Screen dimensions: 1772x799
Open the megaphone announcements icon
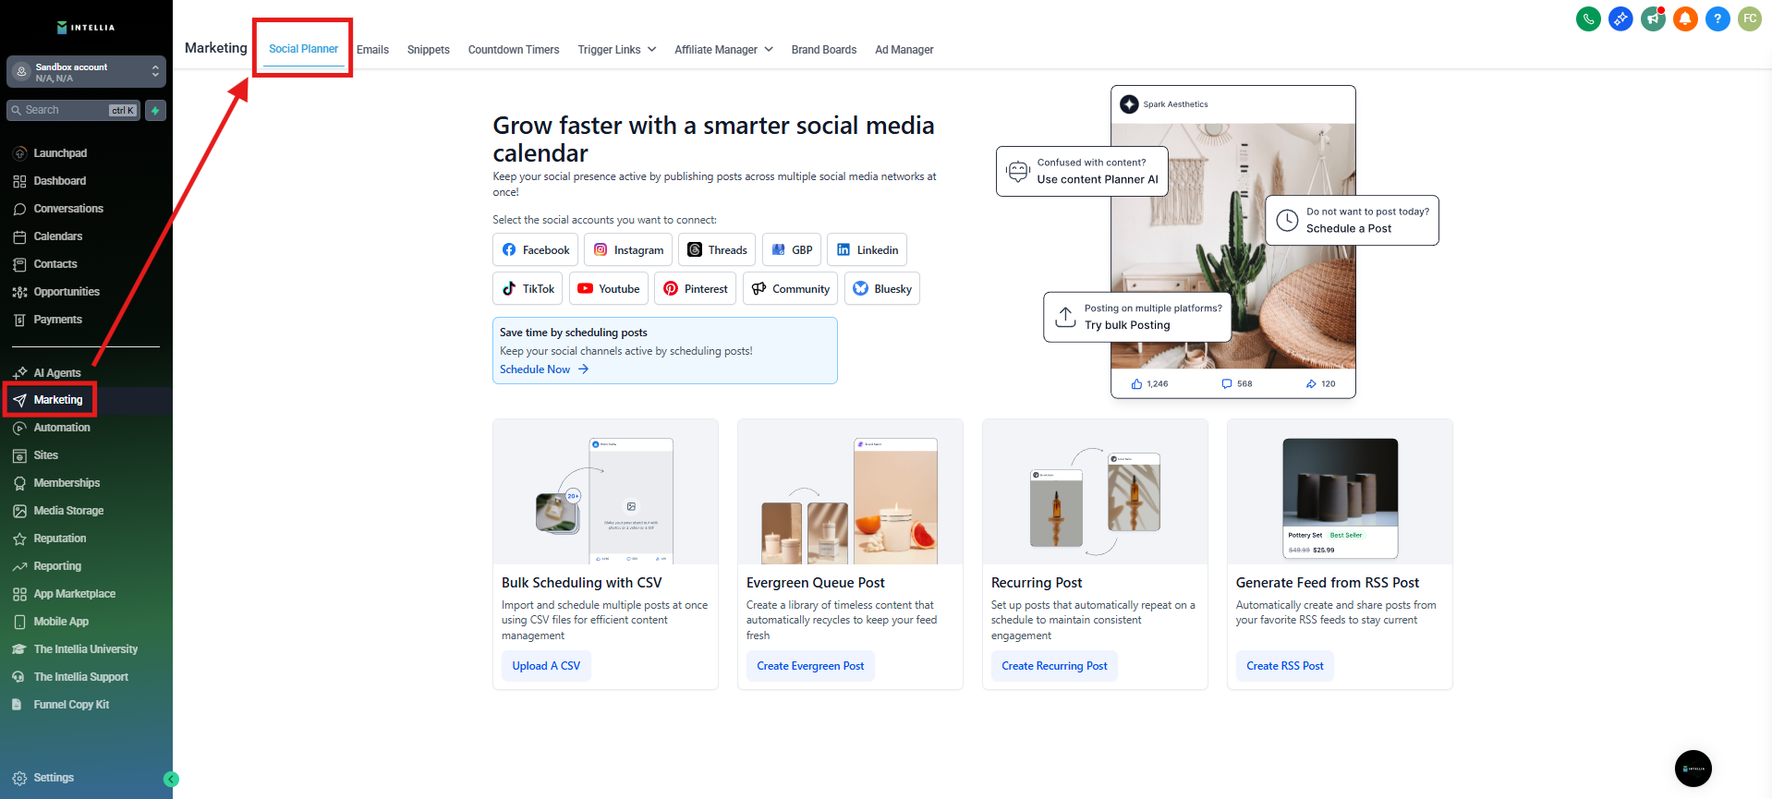click(x=1653, y=18)
